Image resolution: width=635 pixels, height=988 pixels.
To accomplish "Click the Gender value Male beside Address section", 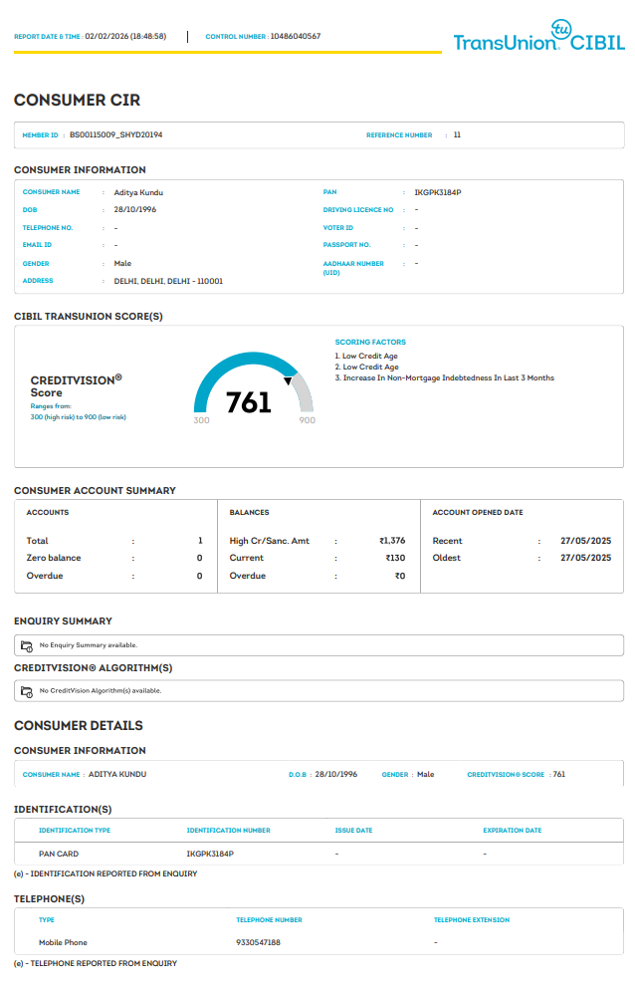I will (122, 263).
